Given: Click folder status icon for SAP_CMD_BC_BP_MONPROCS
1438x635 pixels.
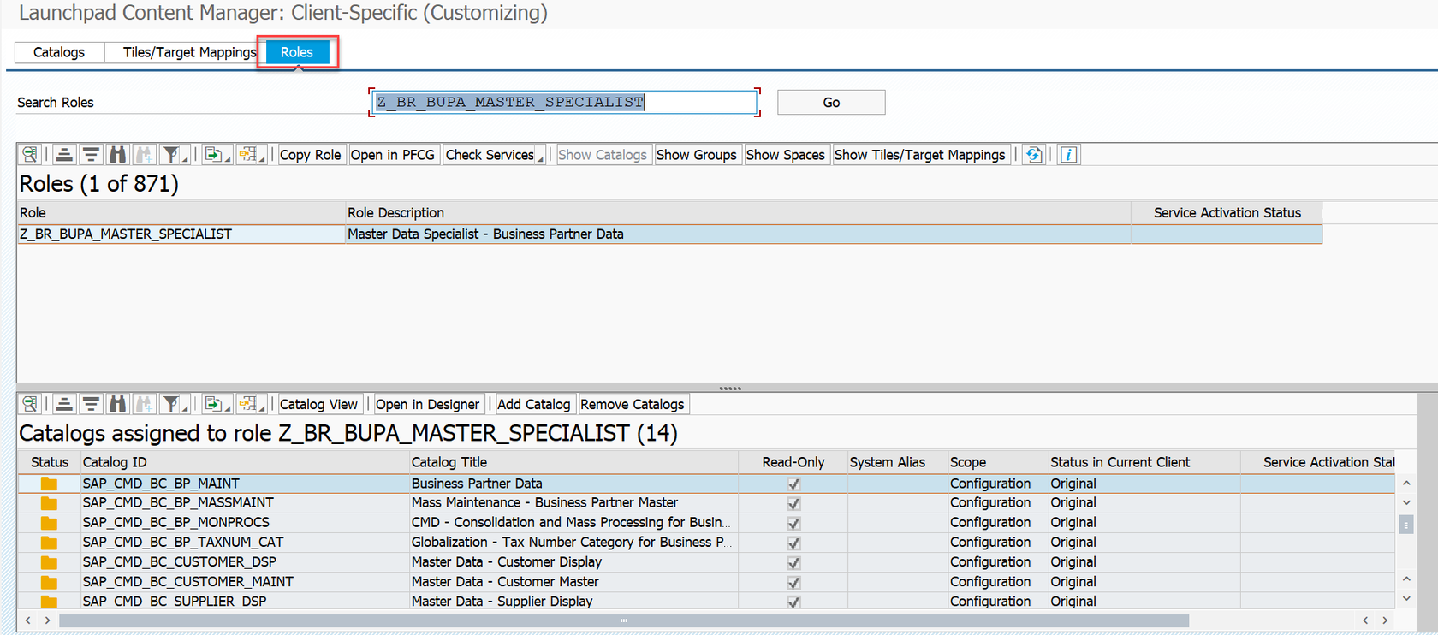Looking at the screenshot, I should coord(49,523).
